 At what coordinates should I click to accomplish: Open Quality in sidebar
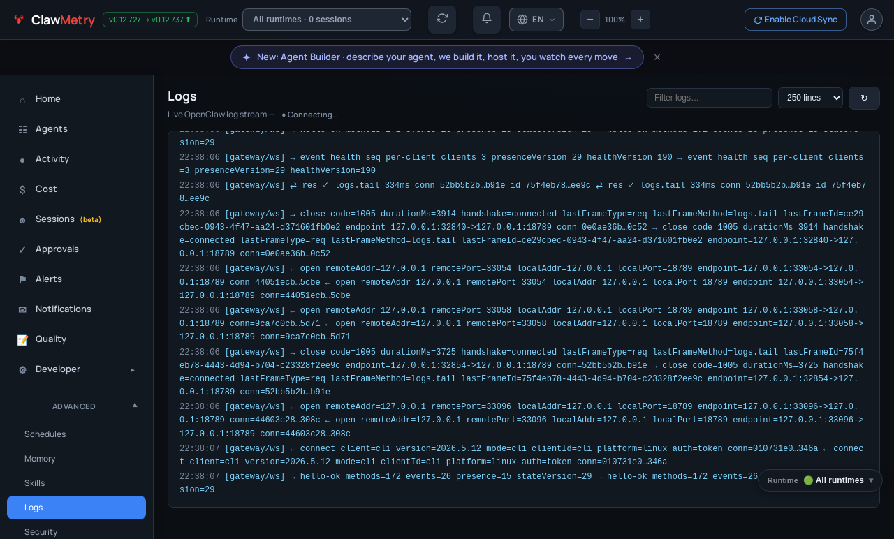pyautogui.click(x=77, y=339)
